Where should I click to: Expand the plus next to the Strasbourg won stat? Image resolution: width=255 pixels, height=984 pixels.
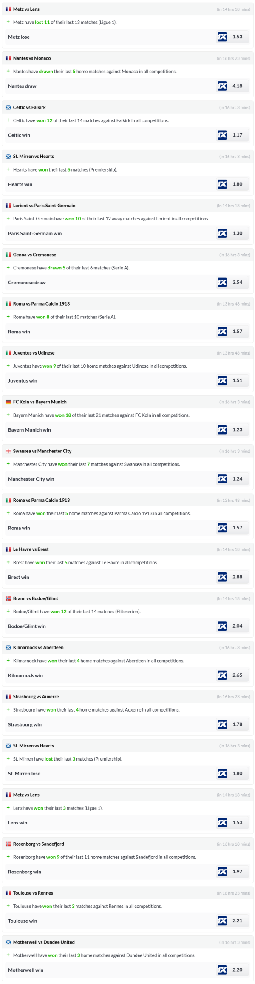tap(8, 709)
